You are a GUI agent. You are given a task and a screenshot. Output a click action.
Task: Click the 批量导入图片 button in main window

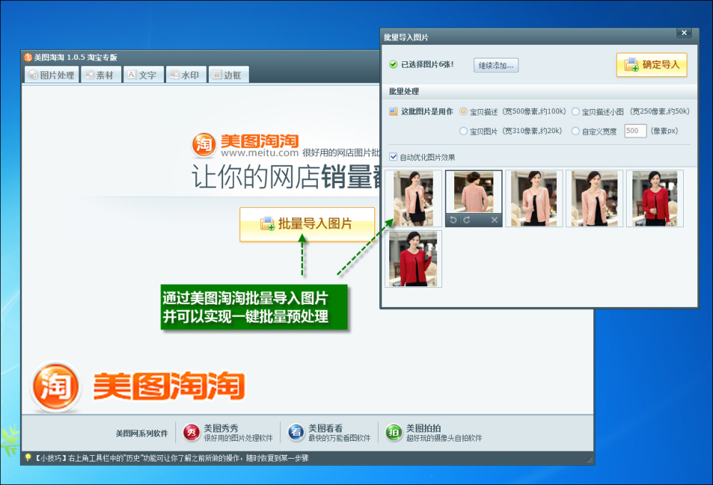pyautogui.click(x=307, y=224)
